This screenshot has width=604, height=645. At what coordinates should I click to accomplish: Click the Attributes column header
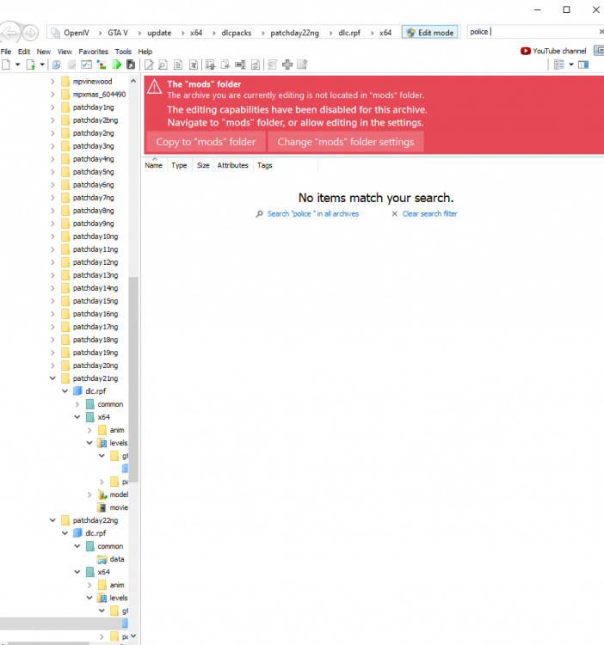(233, 165)
